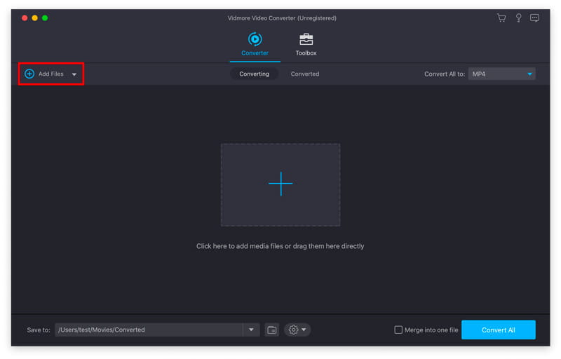This screenshot has width=561, height=359.
Task: Open the Toolbox section
Action: [x=306, y=43]
